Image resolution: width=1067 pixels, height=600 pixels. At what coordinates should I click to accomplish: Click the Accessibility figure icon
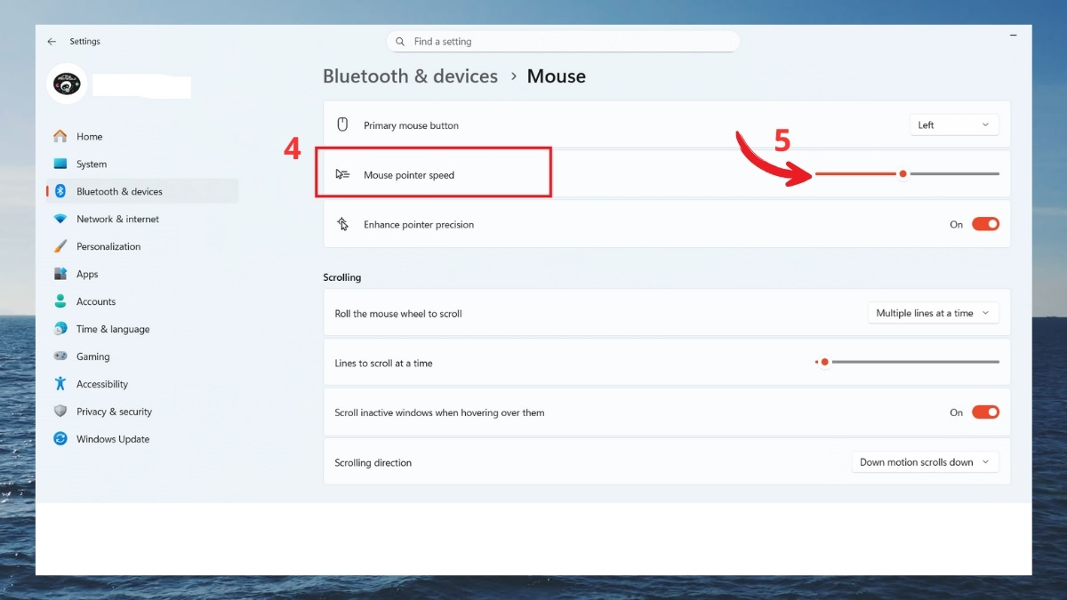coord(60,384)
